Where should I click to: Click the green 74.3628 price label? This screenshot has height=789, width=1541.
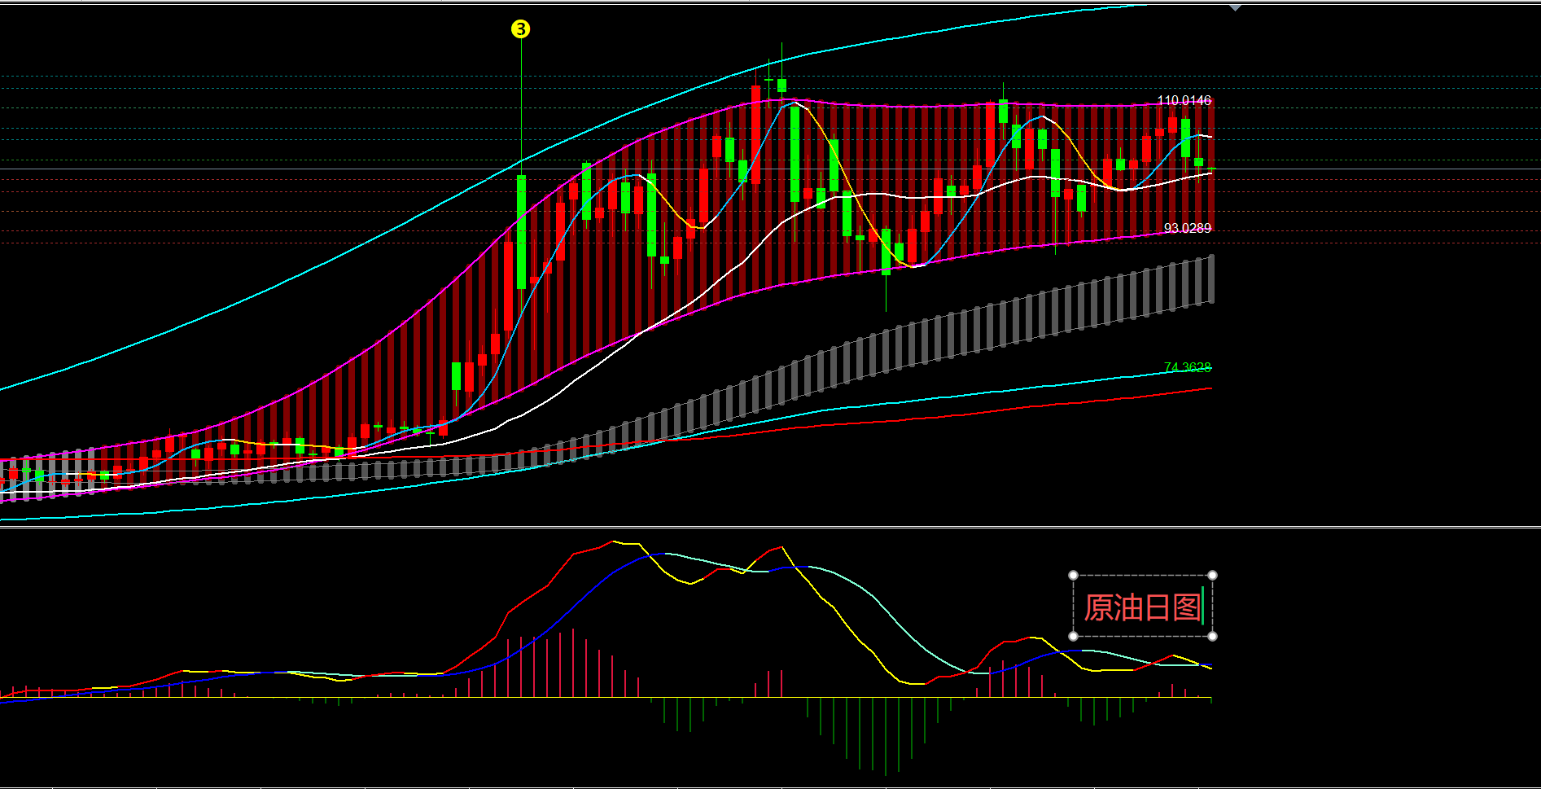[x=1187, y=367]
